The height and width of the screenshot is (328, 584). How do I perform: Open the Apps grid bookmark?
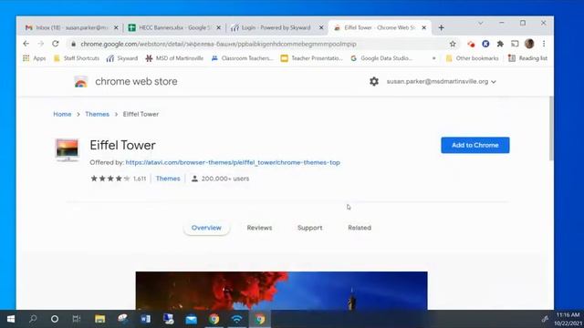point(34,58)
